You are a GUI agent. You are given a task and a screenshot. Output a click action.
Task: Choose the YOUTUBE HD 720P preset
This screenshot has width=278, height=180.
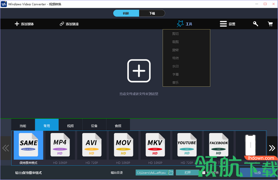[187, 144]
